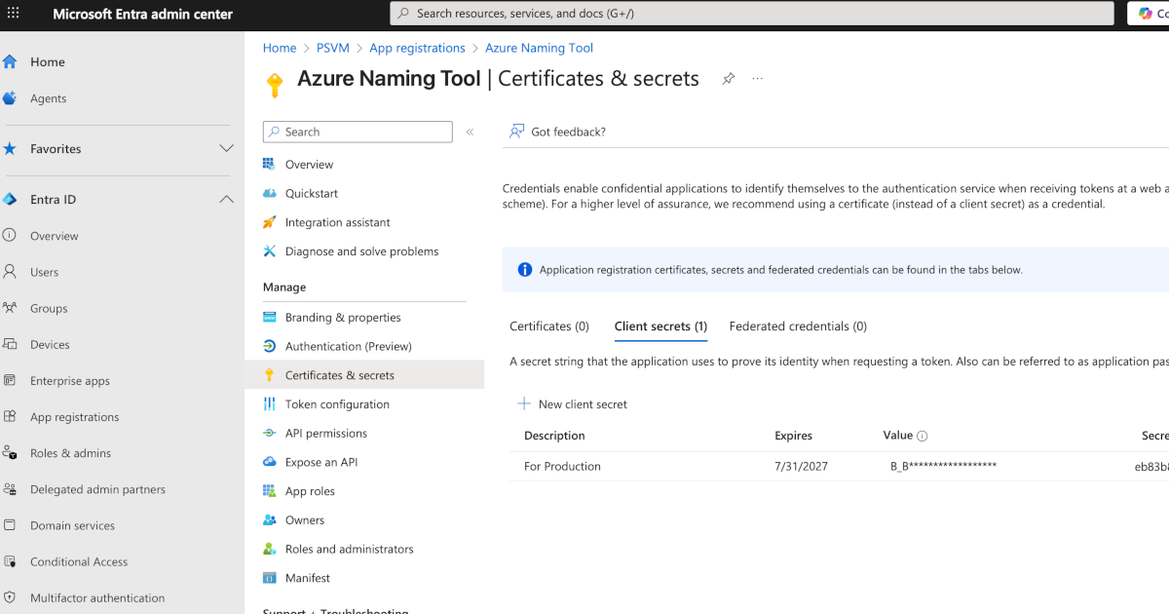Viewport: 1169px width, 614px height.
Task: Click the Delegated admin partners icon
Action: [10, 489]
